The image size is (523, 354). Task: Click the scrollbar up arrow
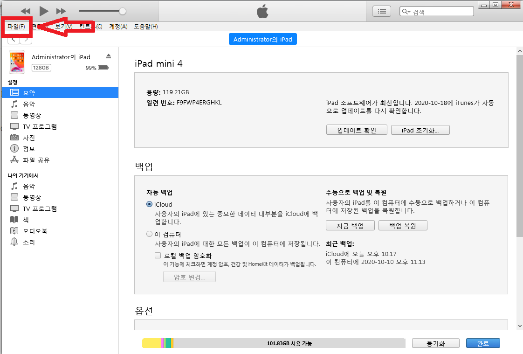pyautogui.click(x=520, y=51)
